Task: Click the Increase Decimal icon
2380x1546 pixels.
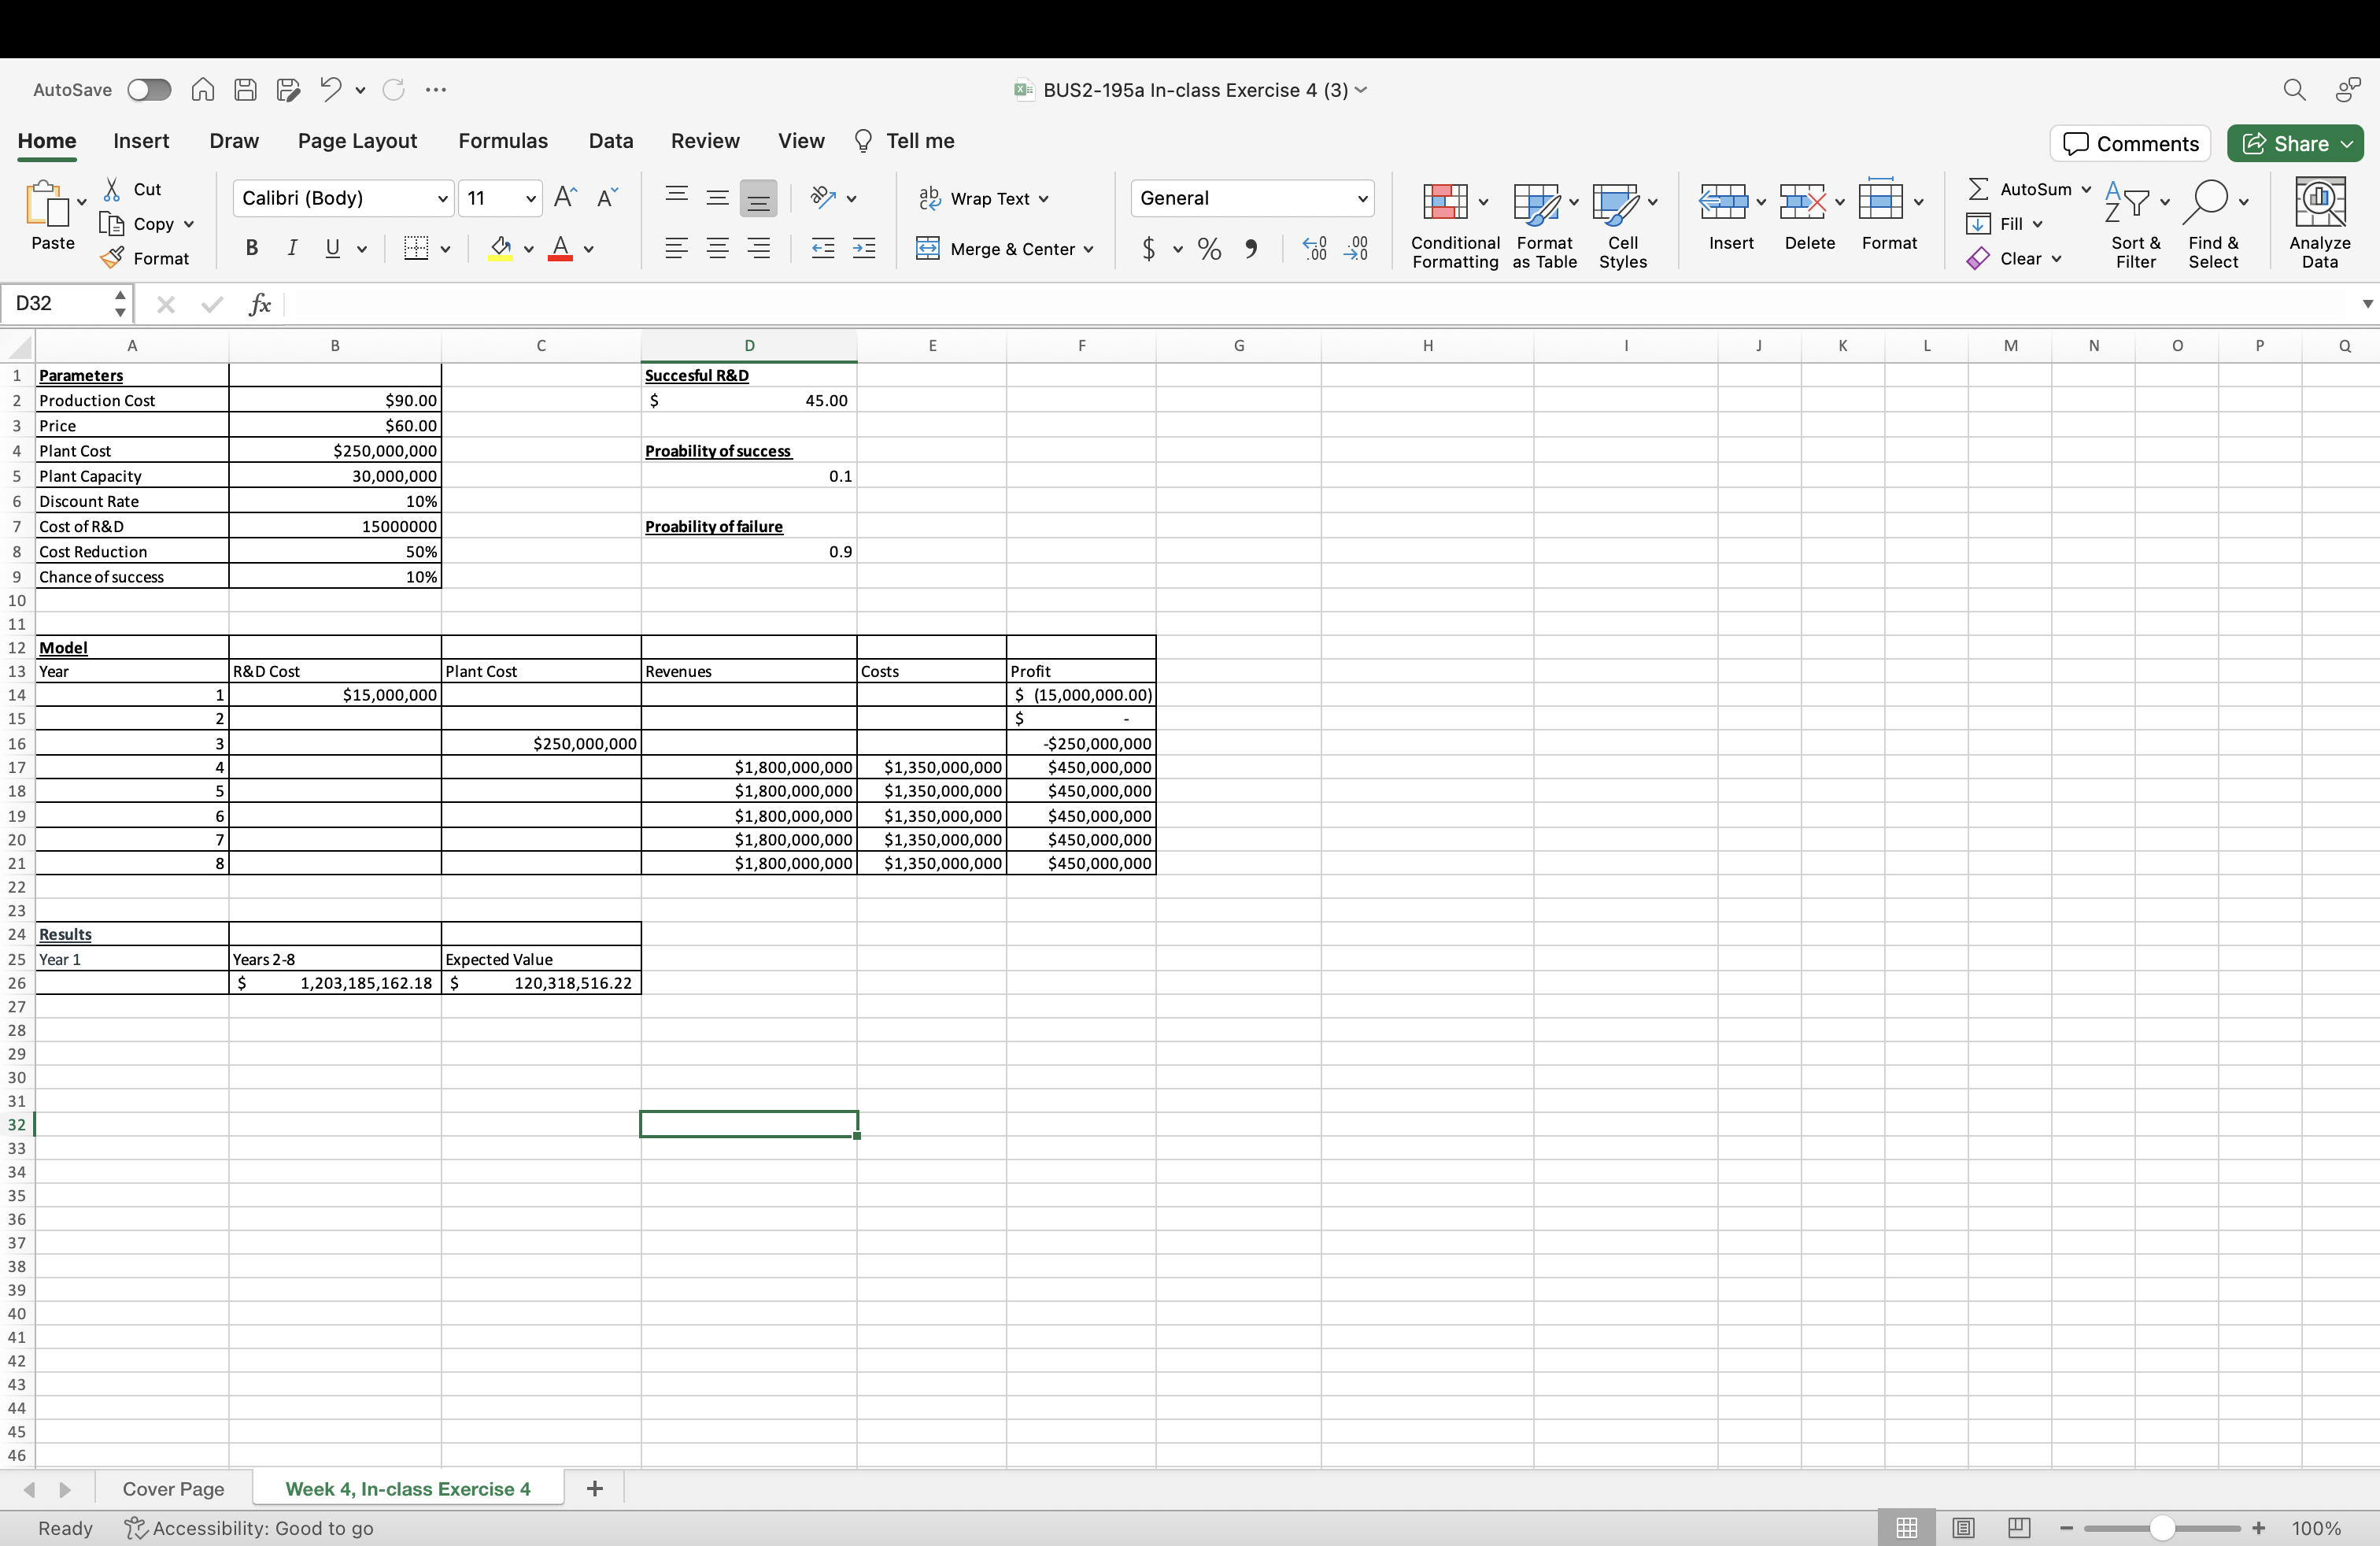Action: click(x=1314, y=249)
